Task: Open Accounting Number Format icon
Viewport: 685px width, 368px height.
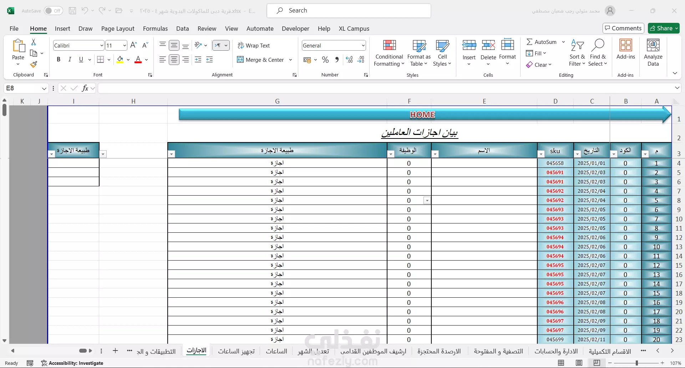Action: pos(307,60)
